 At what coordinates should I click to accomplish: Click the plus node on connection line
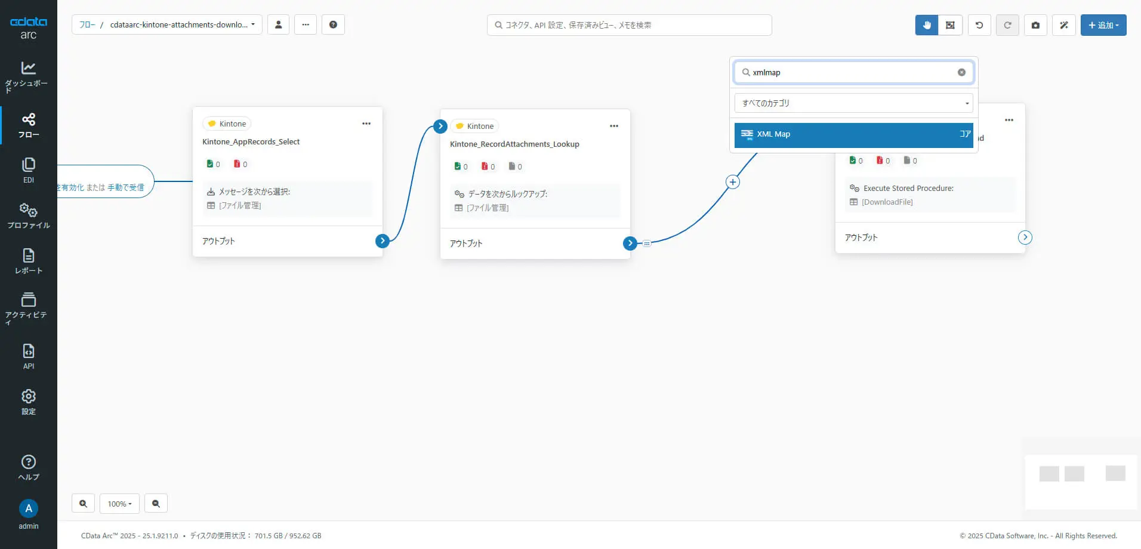[733, 182]
